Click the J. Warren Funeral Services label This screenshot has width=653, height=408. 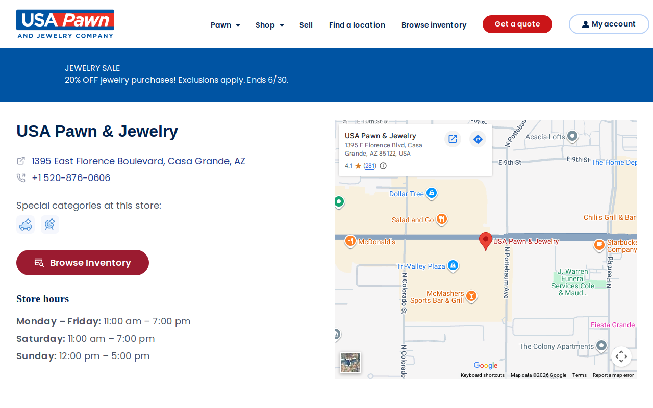(573, 282)
